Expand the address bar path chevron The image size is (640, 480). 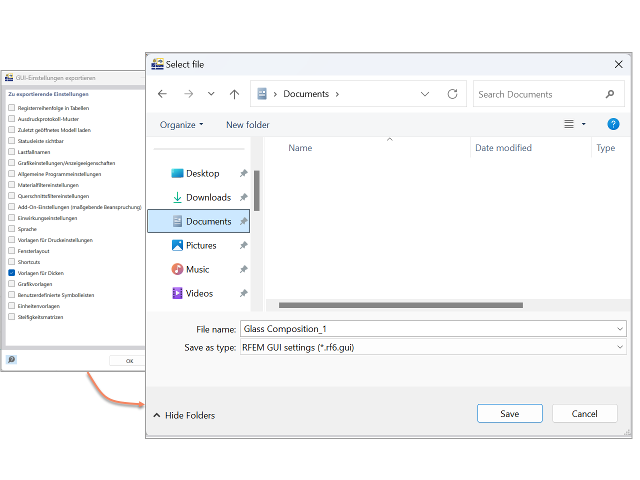tap(425, 93)
